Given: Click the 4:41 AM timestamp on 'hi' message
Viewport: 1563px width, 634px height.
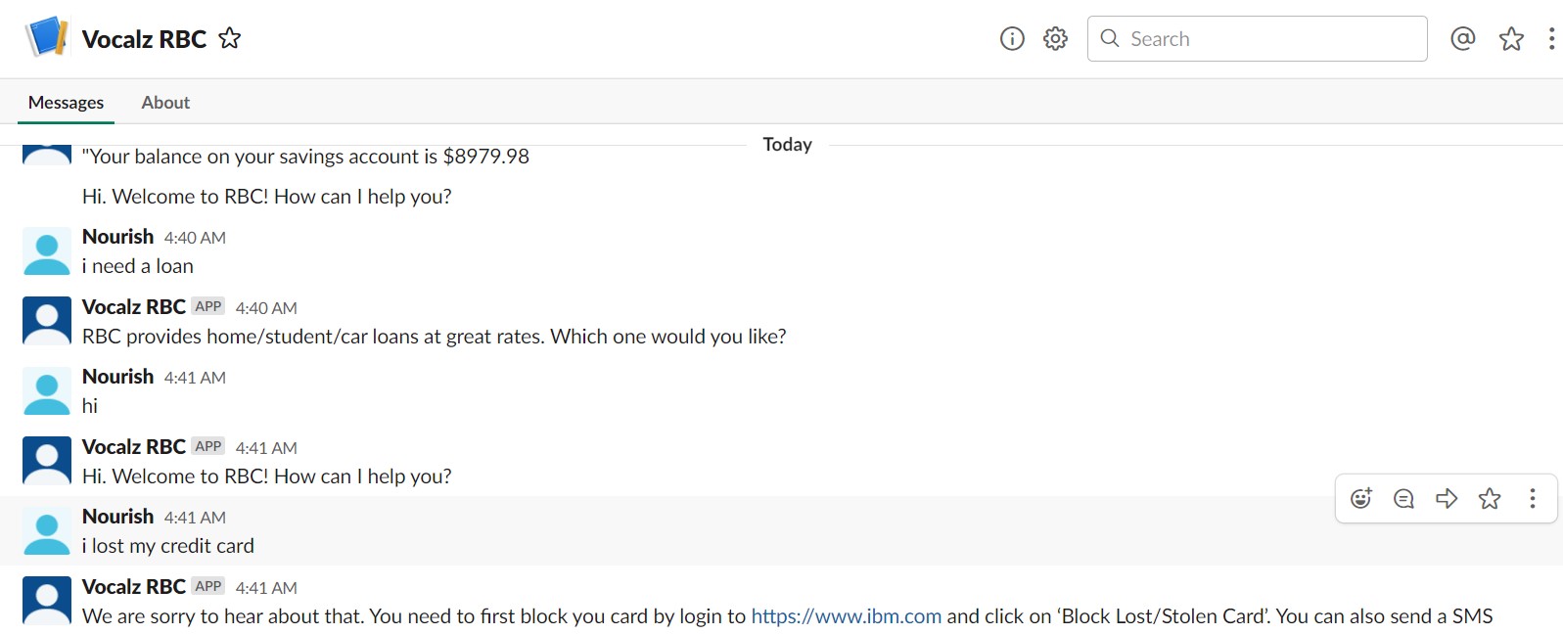Looking at the screenshot, I should click(195, 378).
